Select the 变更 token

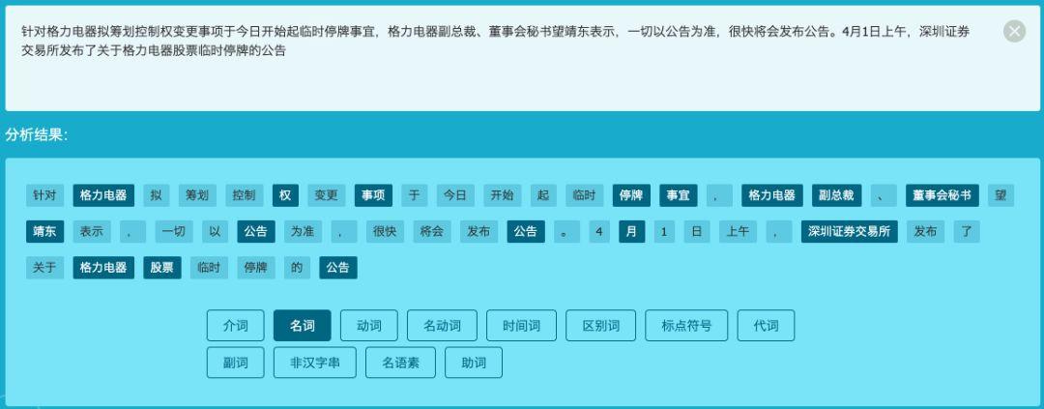[x=327, y=196]
